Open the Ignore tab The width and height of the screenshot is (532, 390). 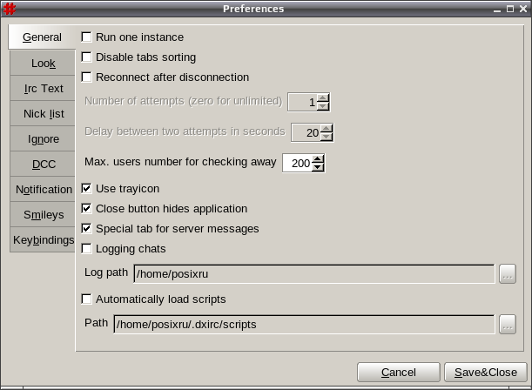click(43, 138)
